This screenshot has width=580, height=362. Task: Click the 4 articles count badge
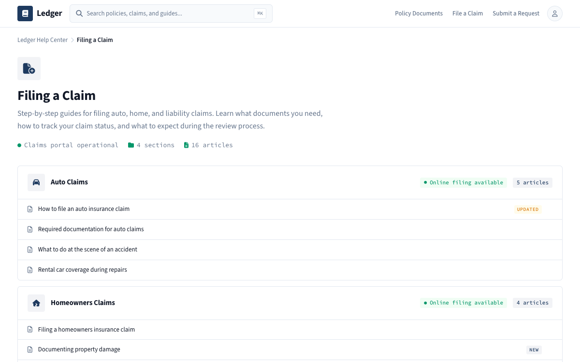[x=533, y=303]
